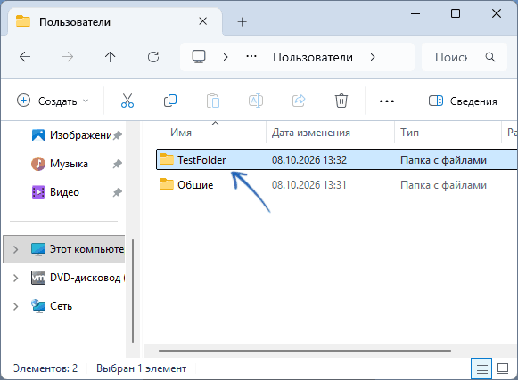
Task: Click the TestFolder folder icon
Action: pyautogui.click(x=167, y=159)
